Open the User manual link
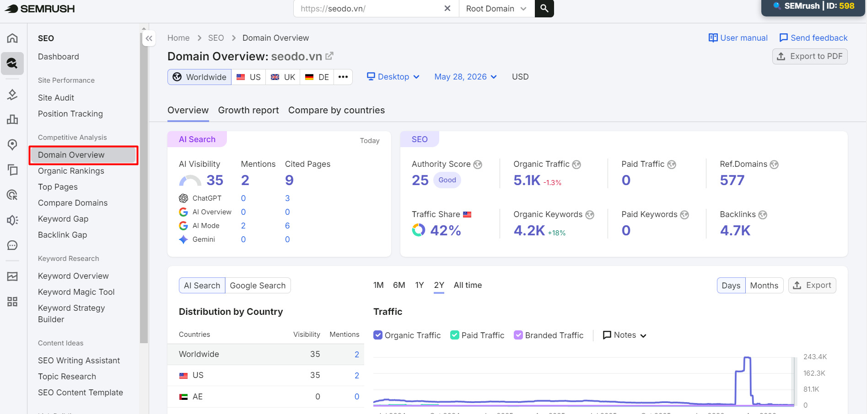This screenshot has height=414, width=867. 738,38
